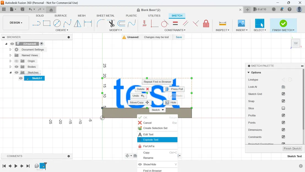Toggle the Profile checkbox
Screen dimensions: 305x172
coord(283,115)
